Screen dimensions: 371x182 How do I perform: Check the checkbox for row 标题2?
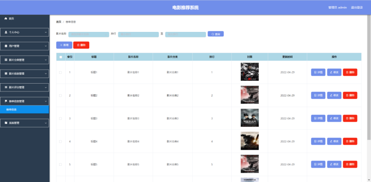(61, 95)
